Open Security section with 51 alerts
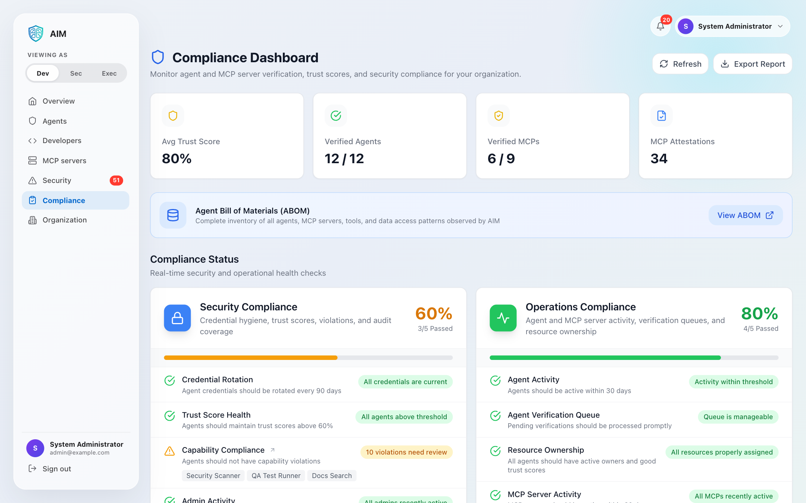The image size is (806, 503). (x=76, y=180)
